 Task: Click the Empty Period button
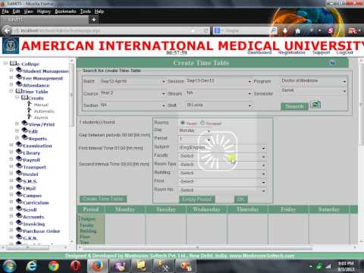[x=197, y=199]
